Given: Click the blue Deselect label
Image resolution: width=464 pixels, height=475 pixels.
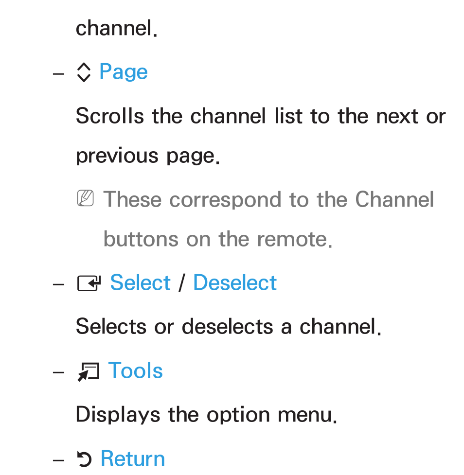Looking at the screenshot, I should point(235,282).
